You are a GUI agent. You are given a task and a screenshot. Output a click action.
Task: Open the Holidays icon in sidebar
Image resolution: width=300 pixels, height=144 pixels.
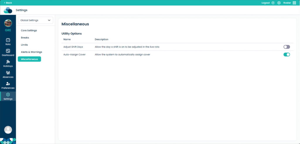(x=8, y=62)
